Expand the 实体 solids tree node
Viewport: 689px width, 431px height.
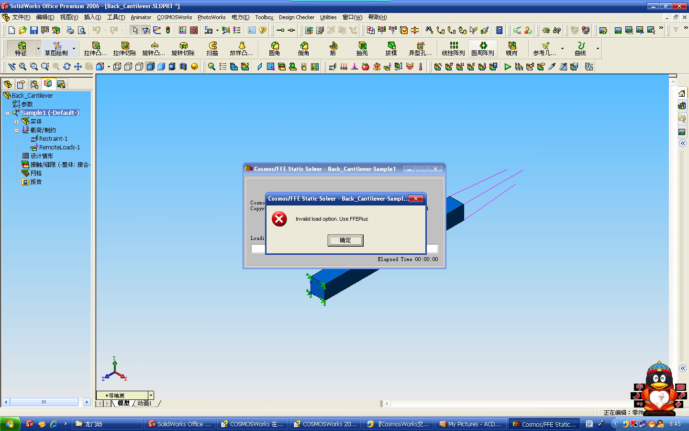coord(16,122)
